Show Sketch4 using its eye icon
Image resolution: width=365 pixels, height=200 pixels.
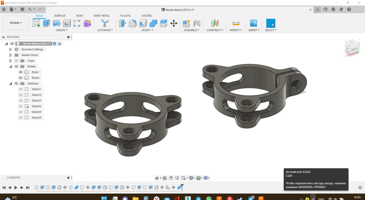[x=21, y=106]
